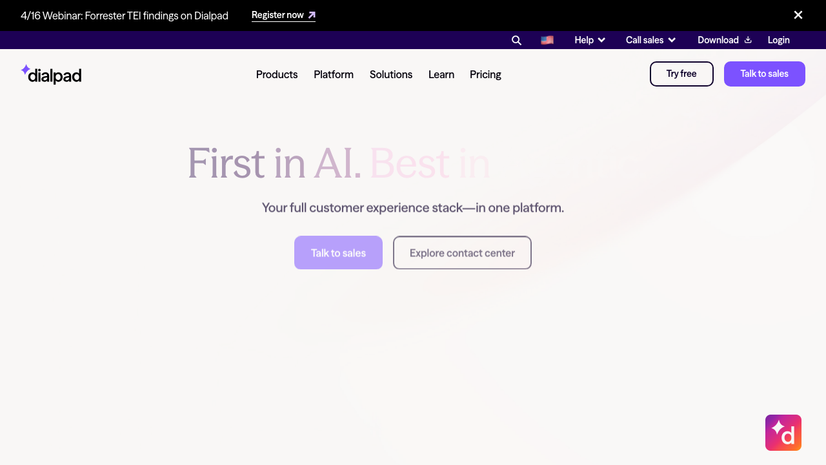
Task: Open the Download link
Action: (718, 40)
